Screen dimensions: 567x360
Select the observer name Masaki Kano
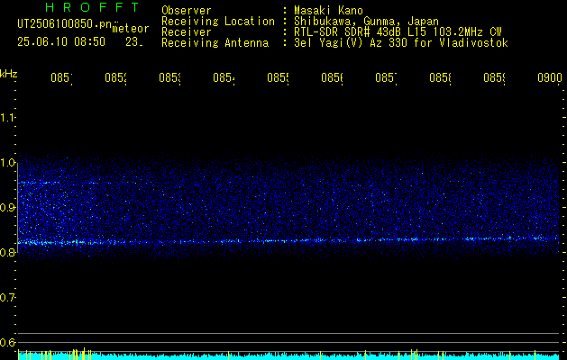[328, 11]
